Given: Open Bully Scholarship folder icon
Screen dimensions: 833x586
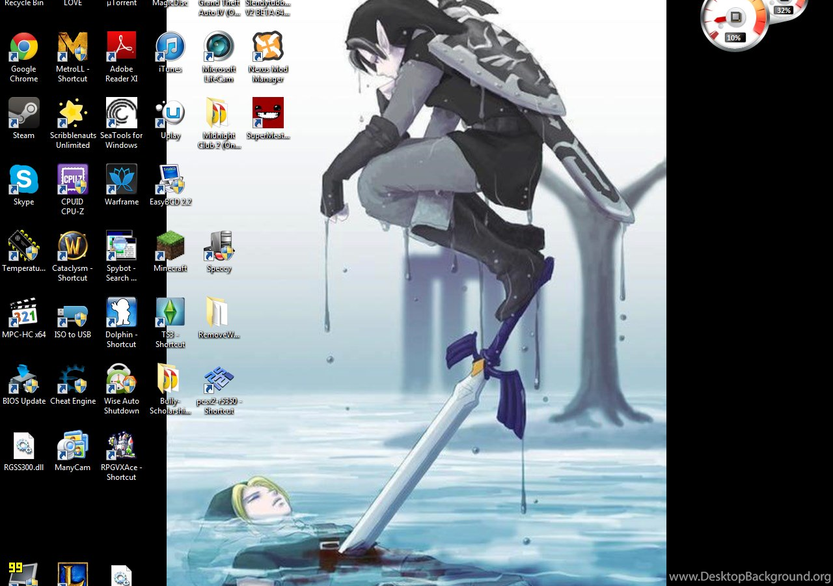Looking at the screenshot, I should [170, 378].
